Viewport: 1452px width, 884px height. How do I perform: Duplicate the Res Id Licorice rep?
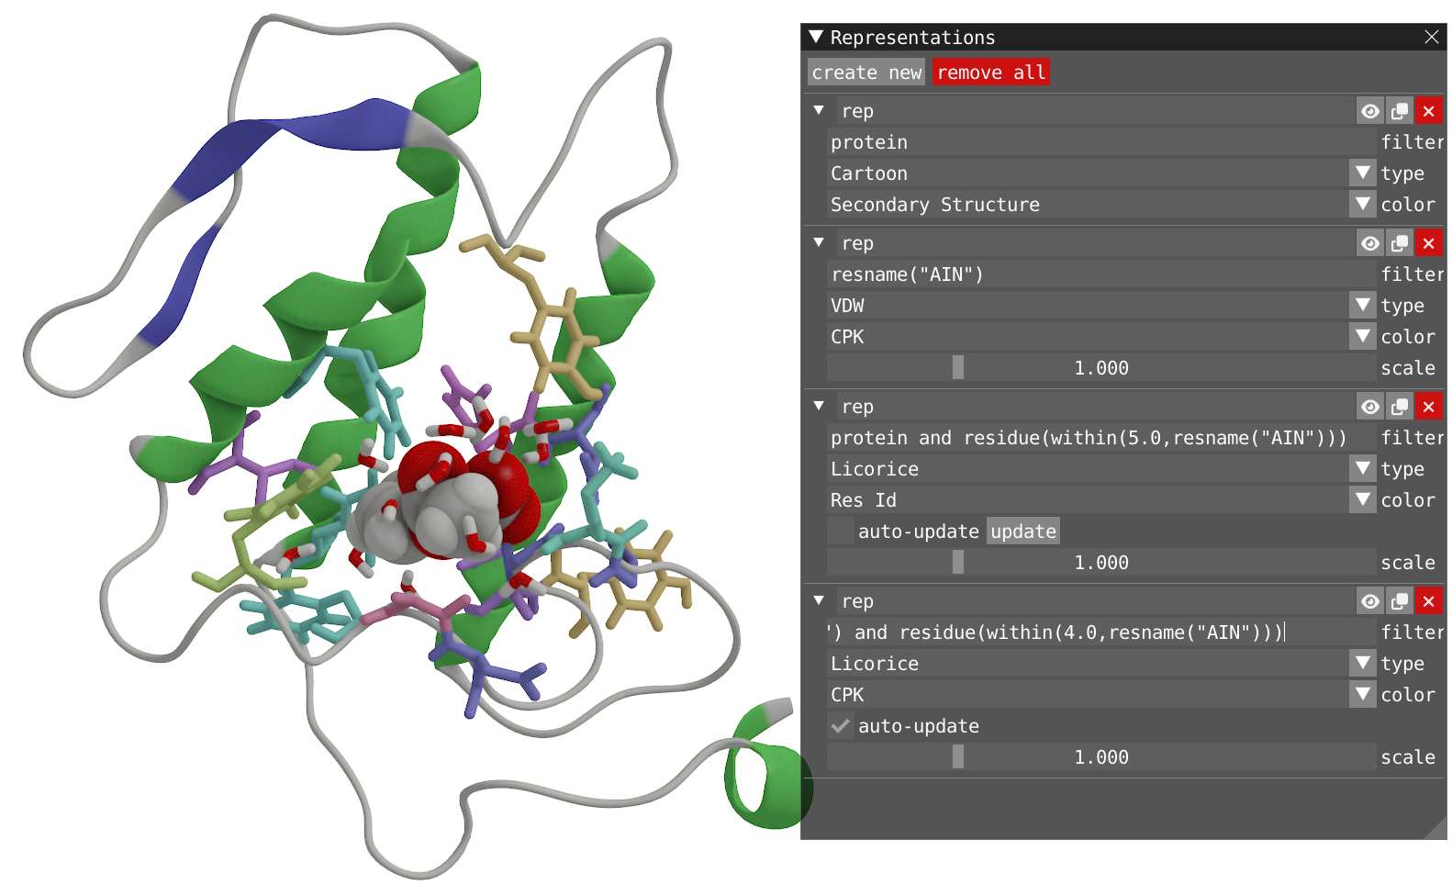pyautogui.click(x=1400, y=407)
